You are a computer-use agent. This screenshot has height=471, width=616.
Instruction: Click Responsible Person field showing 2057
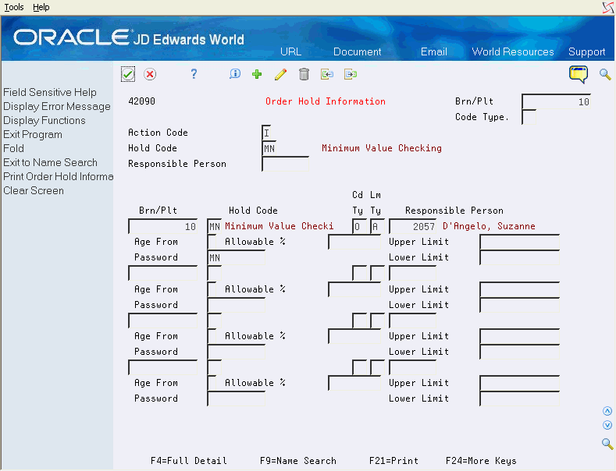pyautogui.click(x=412, y=226)
